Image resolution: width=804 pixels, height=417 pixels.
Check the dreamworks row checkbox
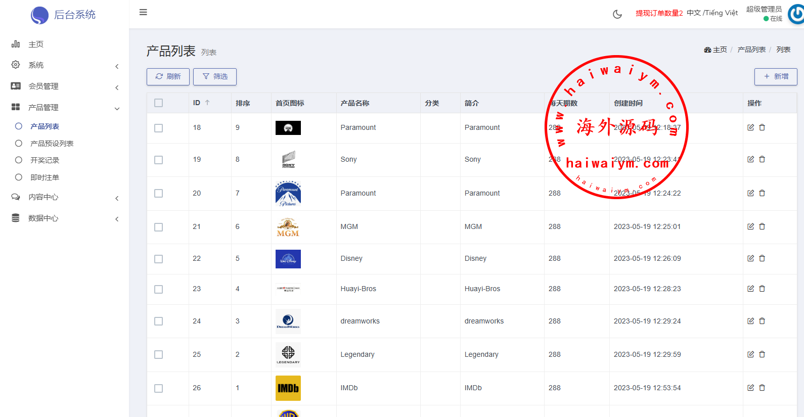click(x=159, y=321)
